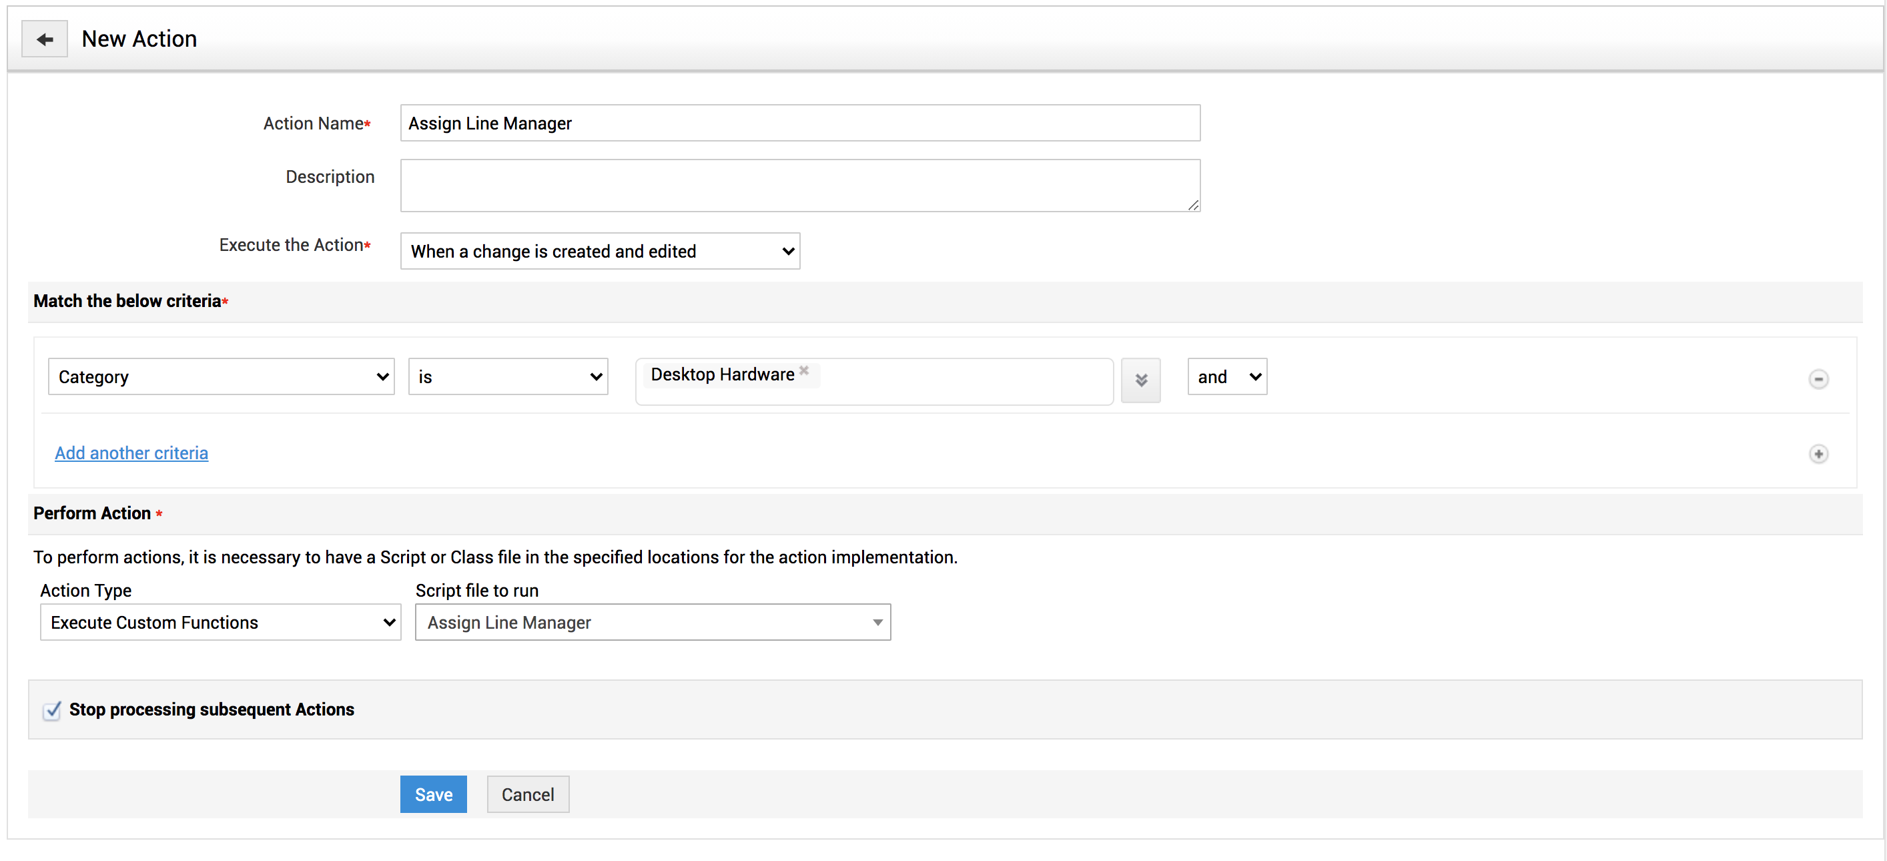Click the Description resize handle corner
The image size is (1887, 861).
[x=1193, y=206]
